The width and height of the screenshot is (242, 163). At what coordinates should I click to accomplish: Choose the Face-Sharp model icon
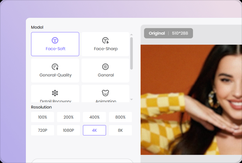coord(105,40)
